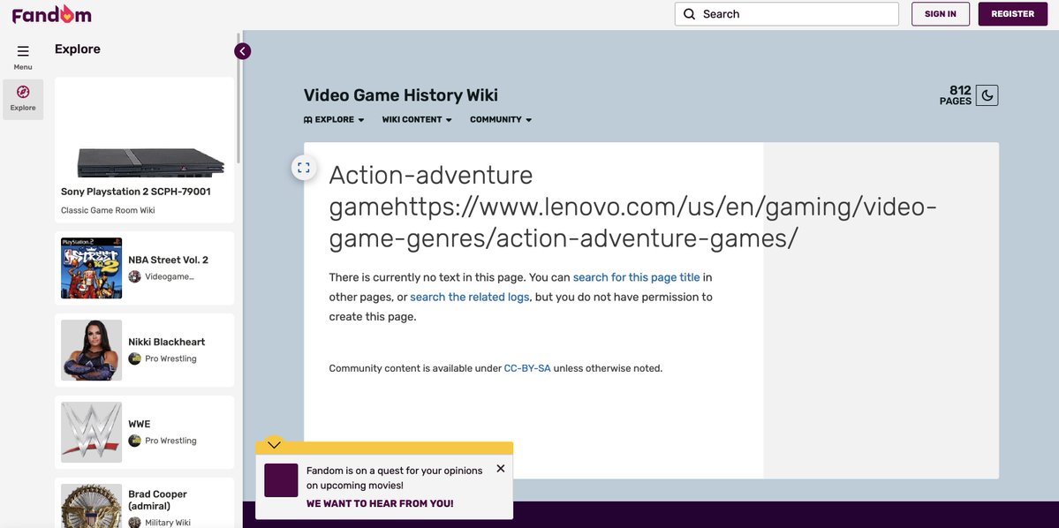Click Military Wiki icon under Brad Cooper
This screenshot has width=1059, height=528.
[135, 523]
